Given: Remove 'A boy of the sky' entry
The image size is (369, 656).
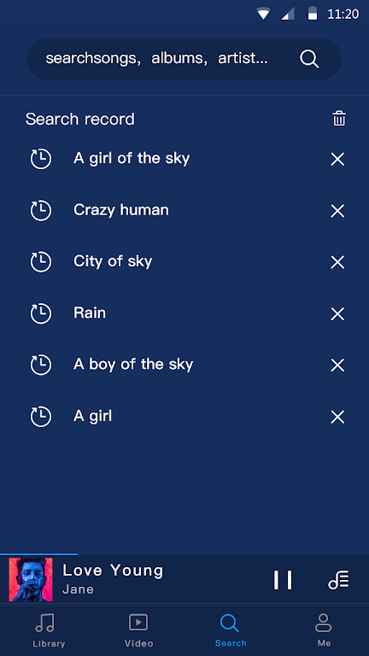Looking at the screenshot, I should [337, 366].
